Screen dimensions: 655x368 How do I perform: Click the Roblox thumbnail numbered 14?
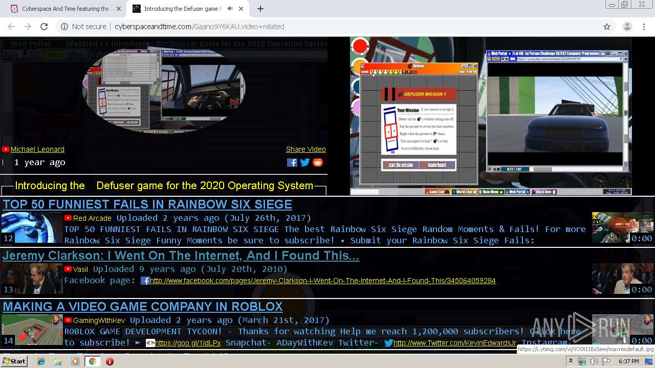pyautogui.click(x=32, y=330)
